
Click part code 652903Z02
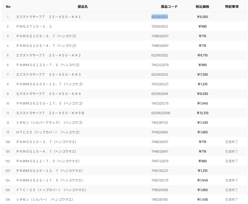(x=160, y=55)
